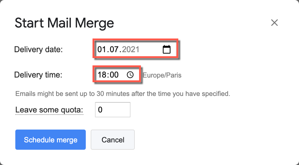The width and height of the screenshot is (299, 165).
Task: Click the Leave some quota number field
Action: 113,110
